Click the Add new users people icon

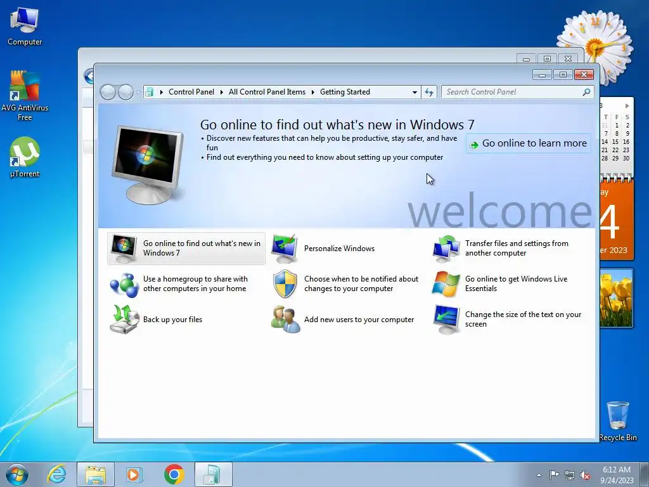coord(285,320)
